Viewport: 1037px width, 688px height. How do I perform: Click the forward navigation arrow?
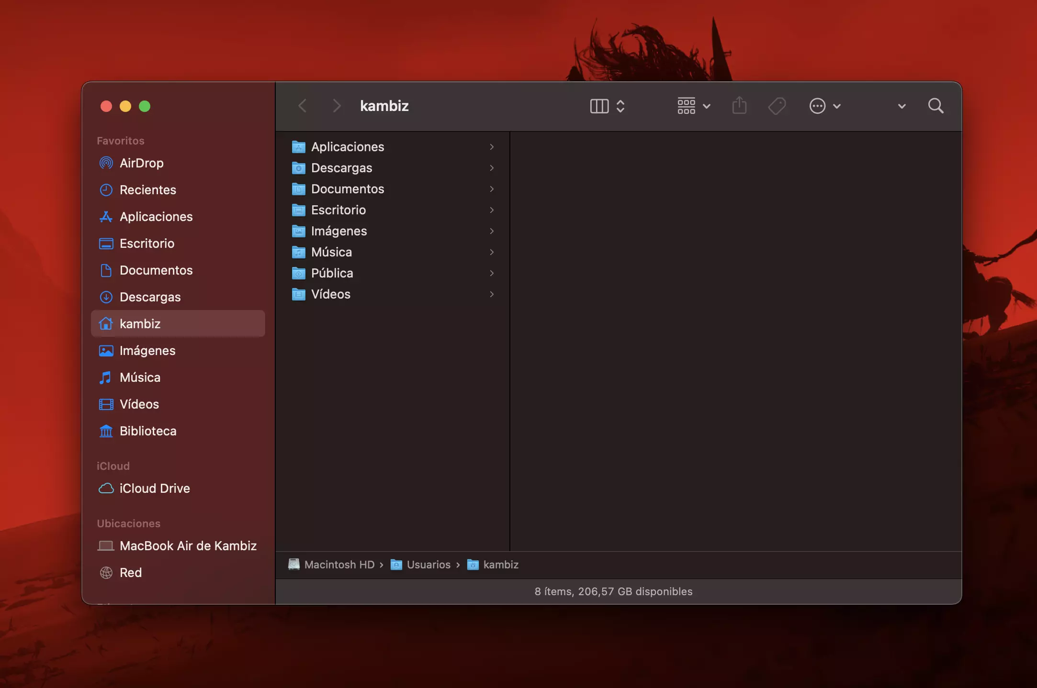(x=337, y=106)
